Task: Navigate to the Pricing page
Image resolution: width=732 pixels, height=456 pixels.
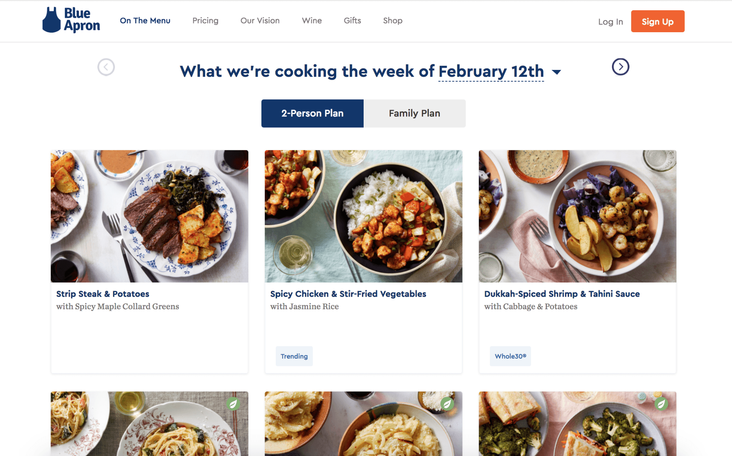Action: 205,20
